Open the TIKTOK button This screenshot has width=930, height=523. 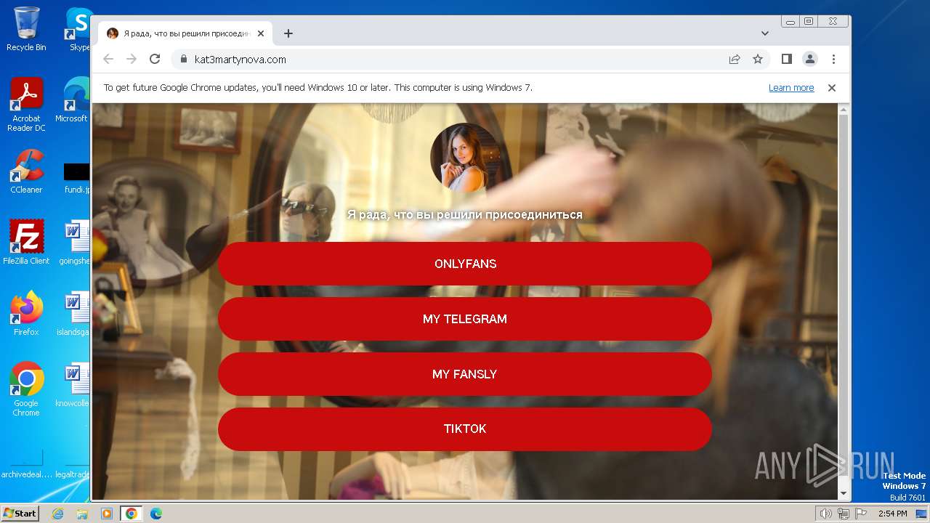[x=465, y=429]
